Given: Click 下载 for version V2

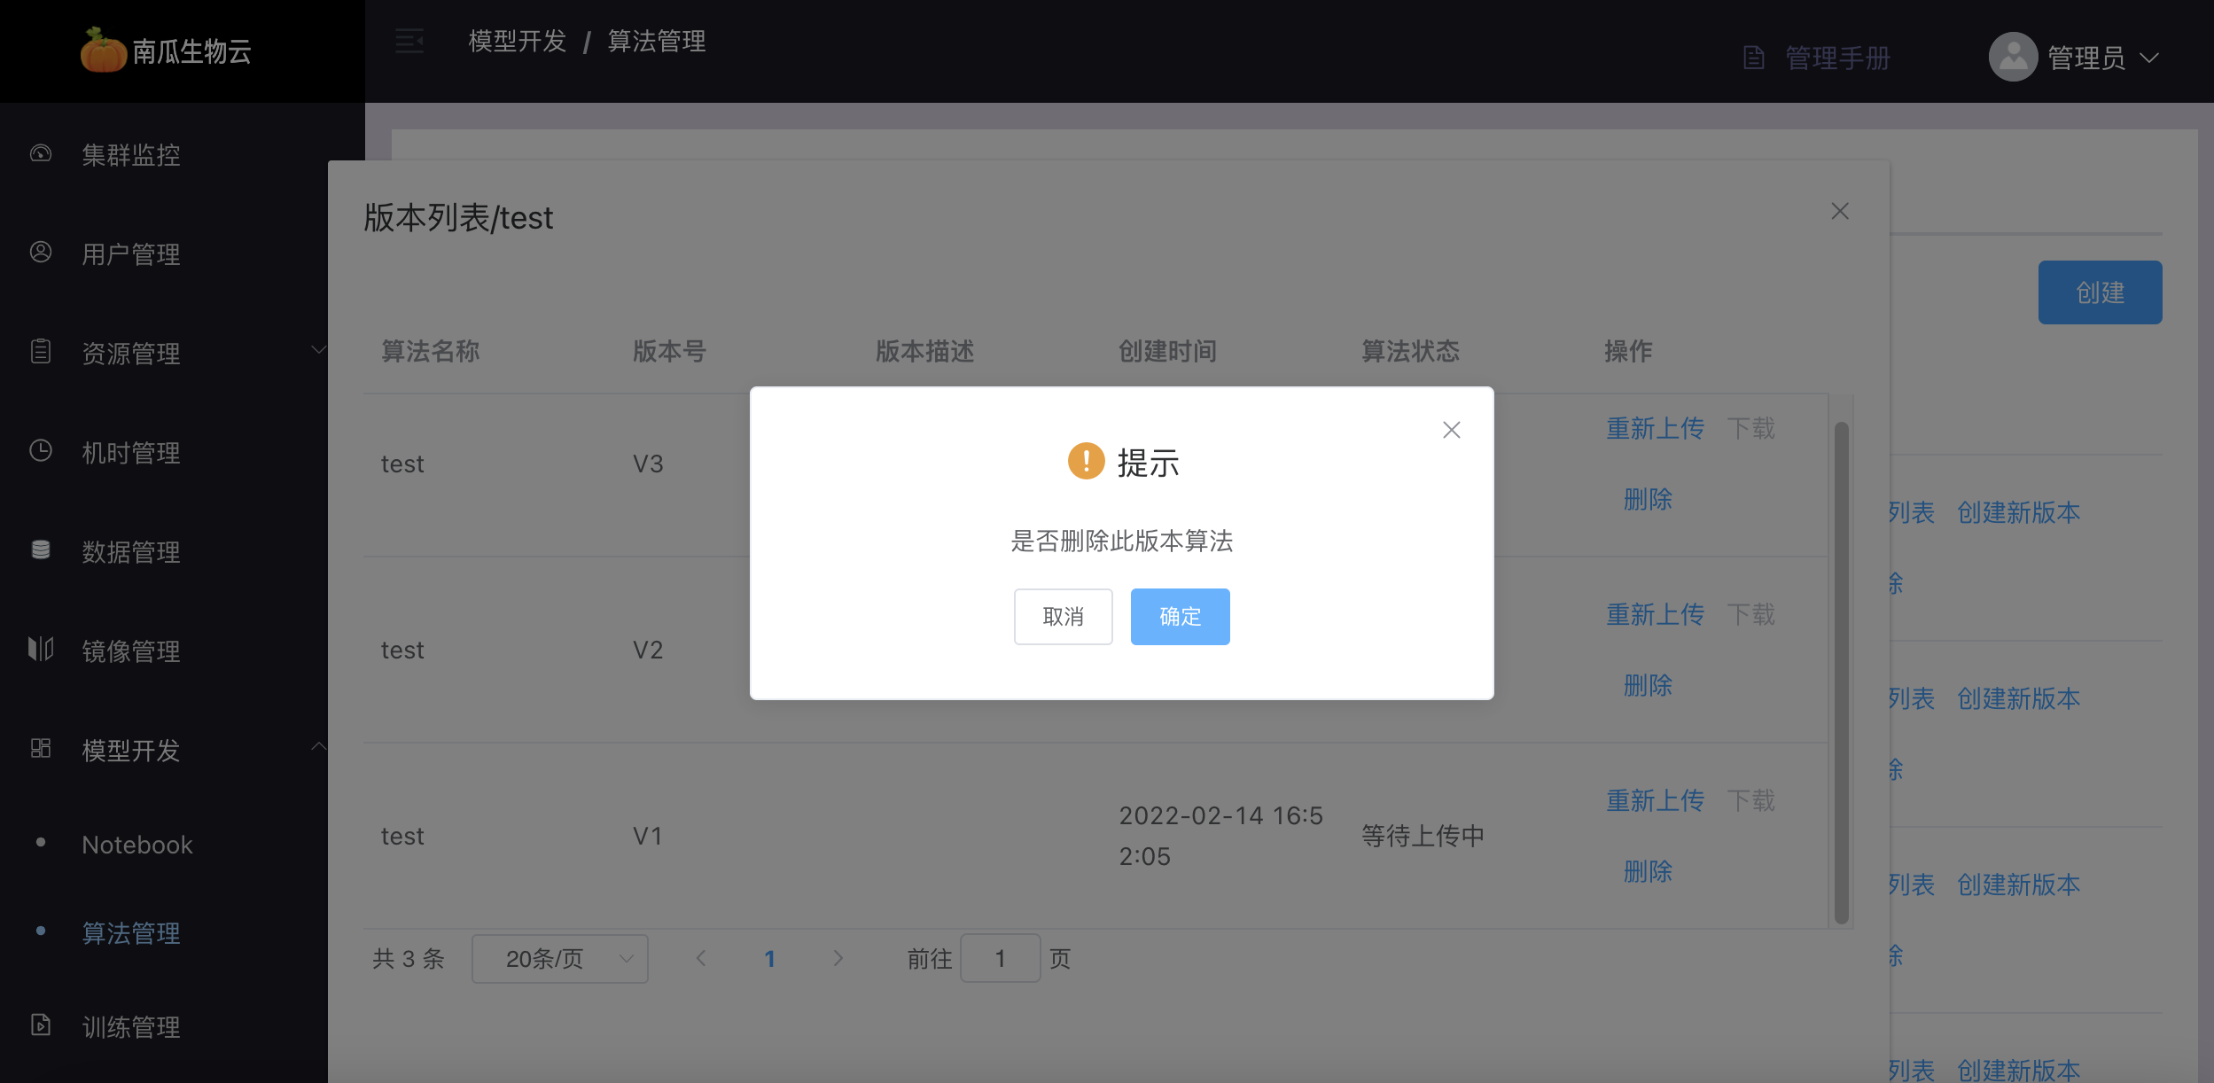Looking at the screenshot, I should (x=1751, y=615).
